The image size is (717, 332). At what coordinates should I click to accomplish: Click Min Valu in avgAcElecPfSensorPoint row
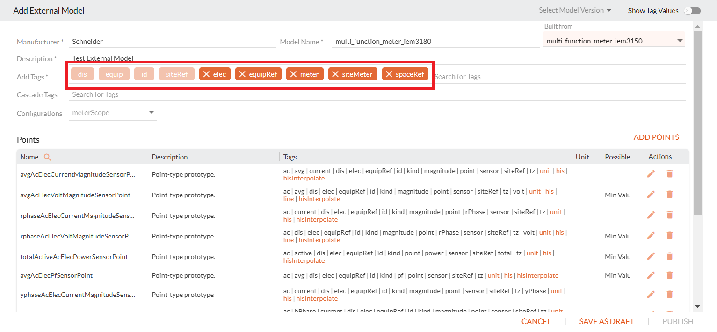click(x=618, y=275)
